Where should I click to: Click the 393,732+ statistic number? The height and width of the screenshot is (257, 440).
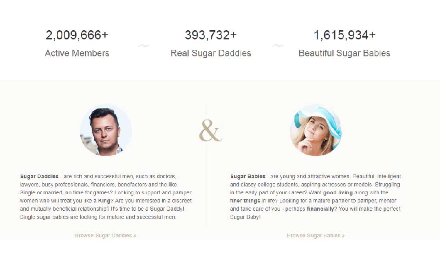(211, 35)
